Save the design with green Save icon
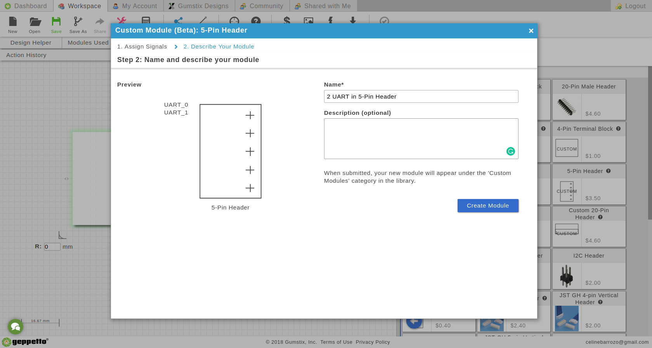This screenshot has width=652, height=348. click(56, 21)
